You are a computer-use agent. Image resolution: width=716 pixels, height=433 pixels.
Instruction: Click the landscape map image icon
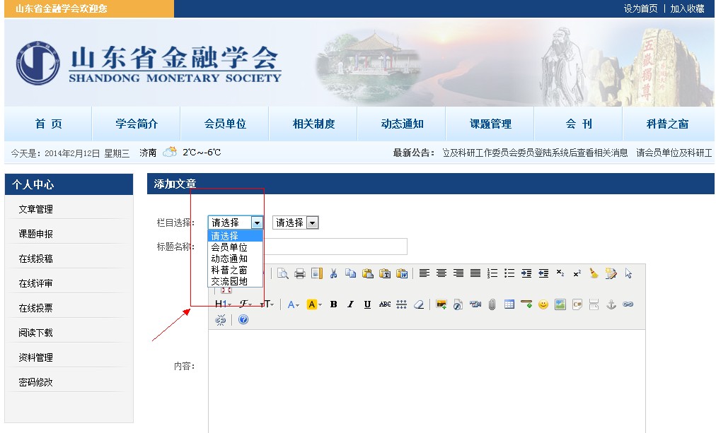(560, 304)
